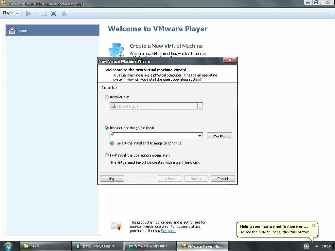Click the Create a New Virtual Machine icon

point(116,50)
